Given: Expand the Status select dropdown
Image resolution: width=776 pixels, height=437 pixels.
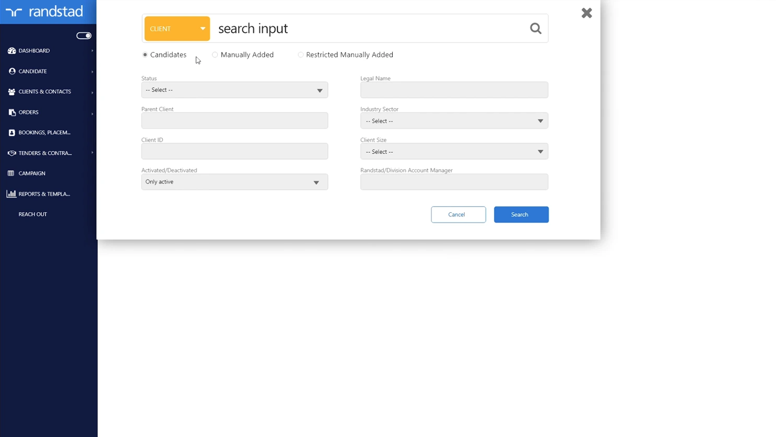Looking at the screenshot, I should tap(234, 90).
